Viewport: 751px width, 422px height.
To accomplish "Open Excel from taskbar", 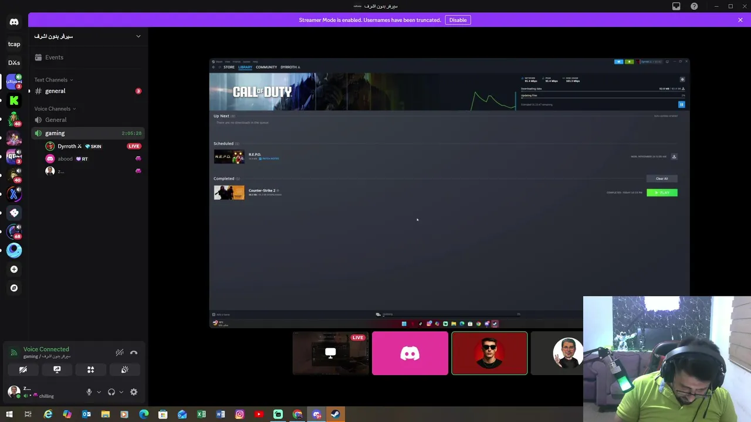I will [x=201, y=414].
